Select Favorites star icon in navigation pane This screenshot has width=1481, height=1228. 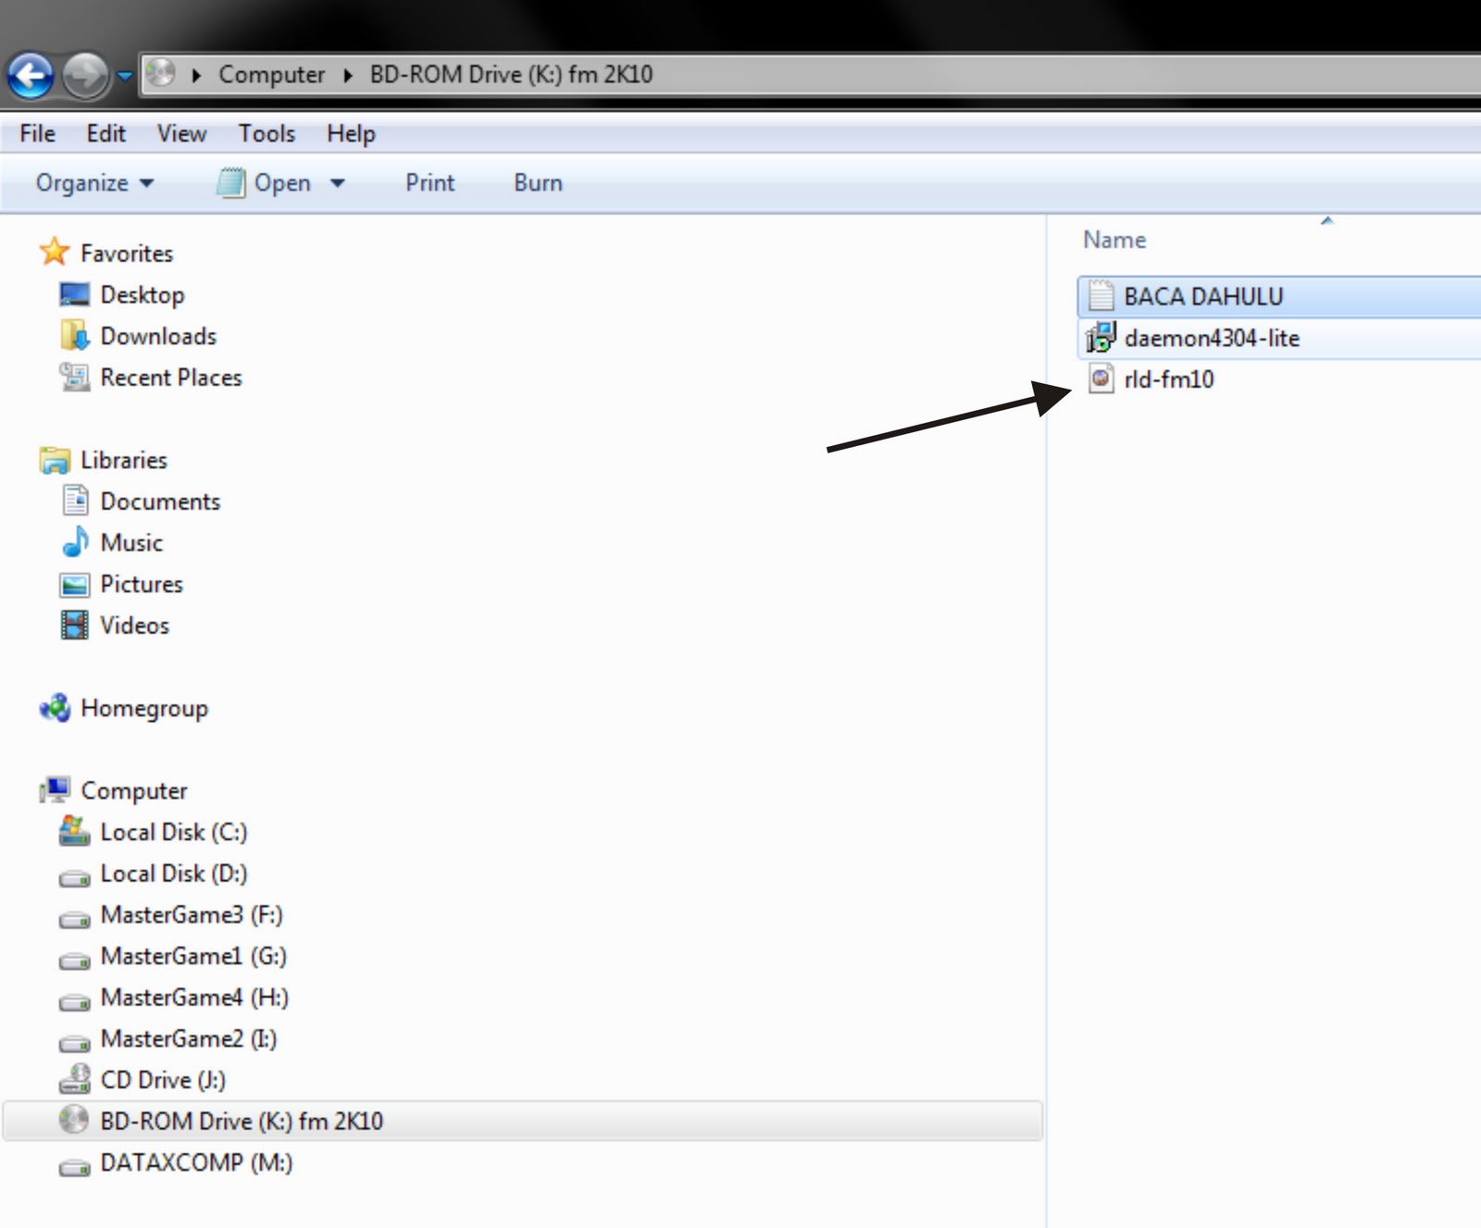click(x=55, y=252)
